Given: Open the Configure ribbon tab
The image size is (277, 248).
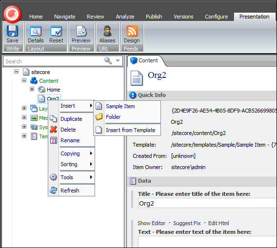Looking at the screenshot, I should [217, 17].
